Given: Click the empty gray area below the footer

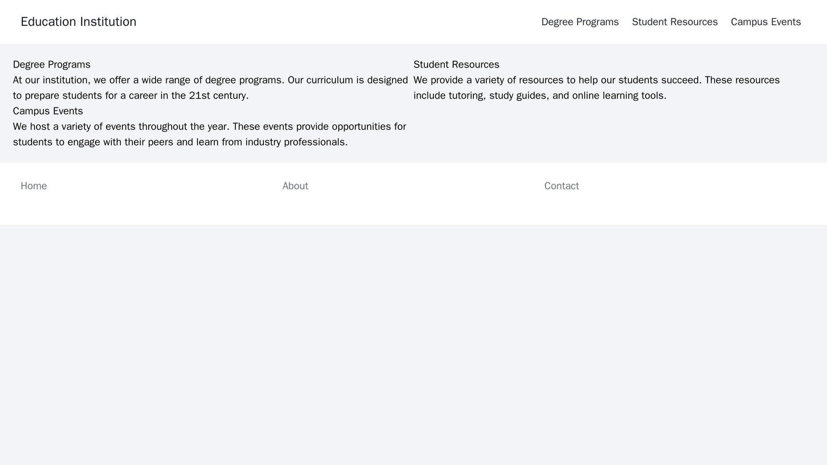Looking at the screenshot, I should click(x=413, y=343).
